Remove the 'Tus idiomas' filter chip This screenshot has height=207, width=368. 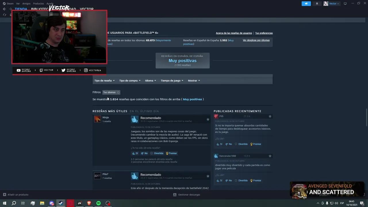coord(118,92)
